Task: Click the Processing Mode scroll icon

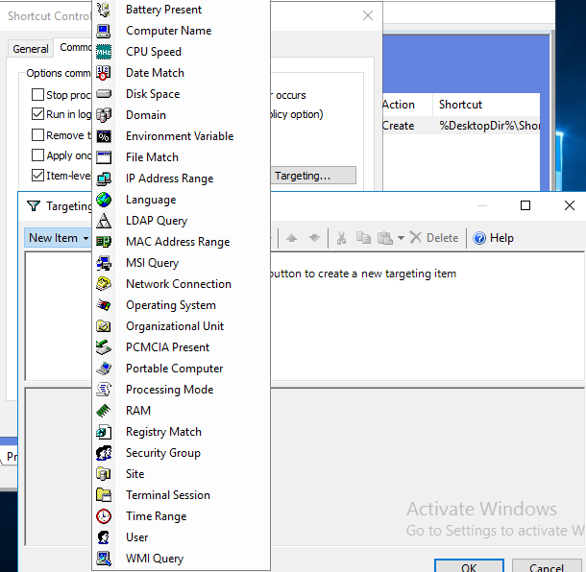Action: pos(104,390)
